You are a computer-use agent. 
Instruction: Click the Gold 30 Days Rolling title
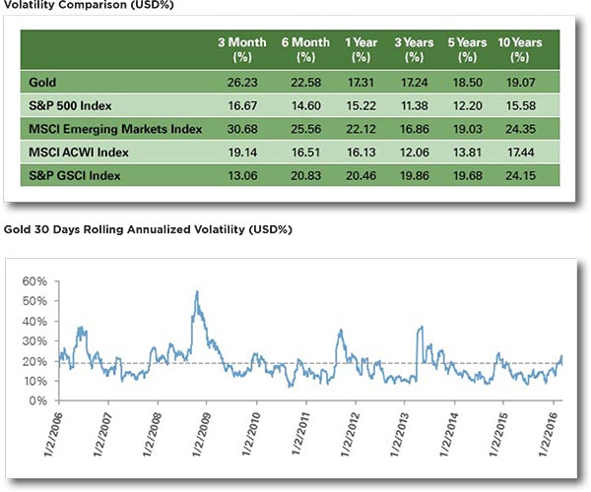coord(148,229)
